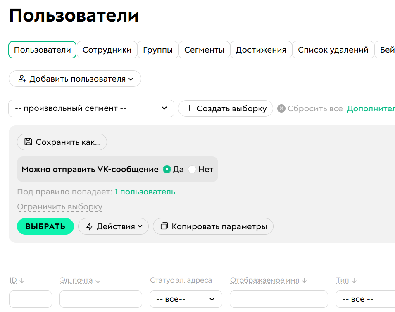
Task: Click the floppy disk save icon on Сохранить как
Action: (28, 142)
